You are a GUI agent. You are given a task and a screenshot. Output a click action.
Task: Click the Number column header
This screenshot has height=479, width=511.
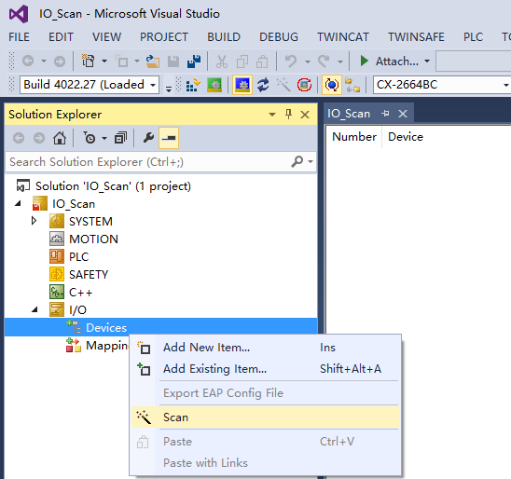point(354,137)
